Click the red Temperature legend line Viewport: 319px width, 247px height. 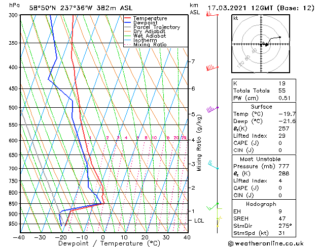pyautogui.click(x=128, y=18)
